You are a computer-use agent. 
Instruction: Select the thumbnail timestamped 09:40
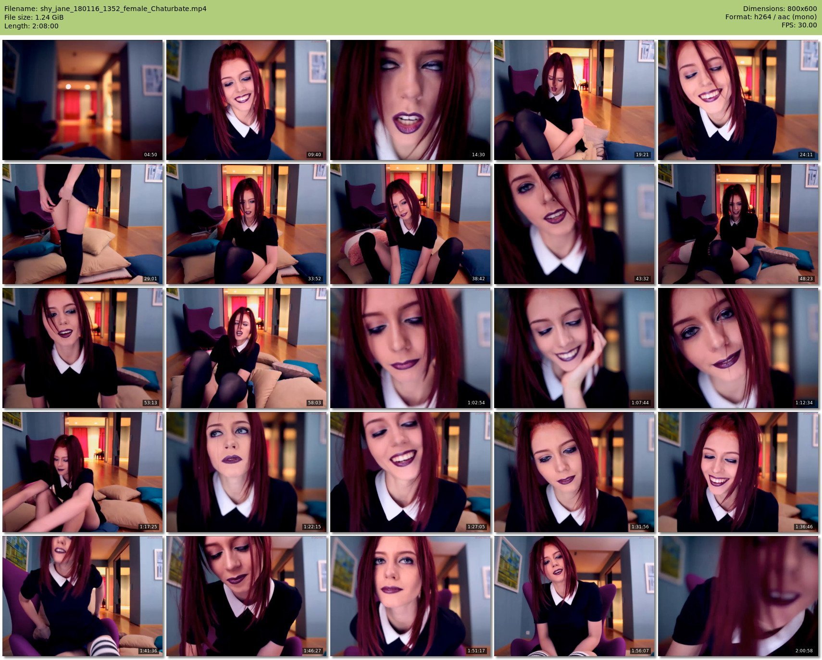point(247,100)
